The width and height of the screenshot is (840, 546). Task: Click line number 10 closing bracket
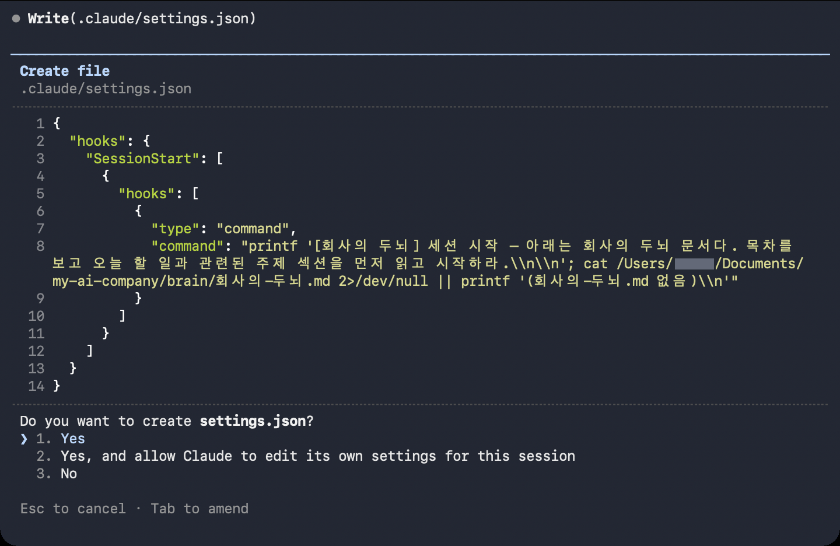pos(122,316)
